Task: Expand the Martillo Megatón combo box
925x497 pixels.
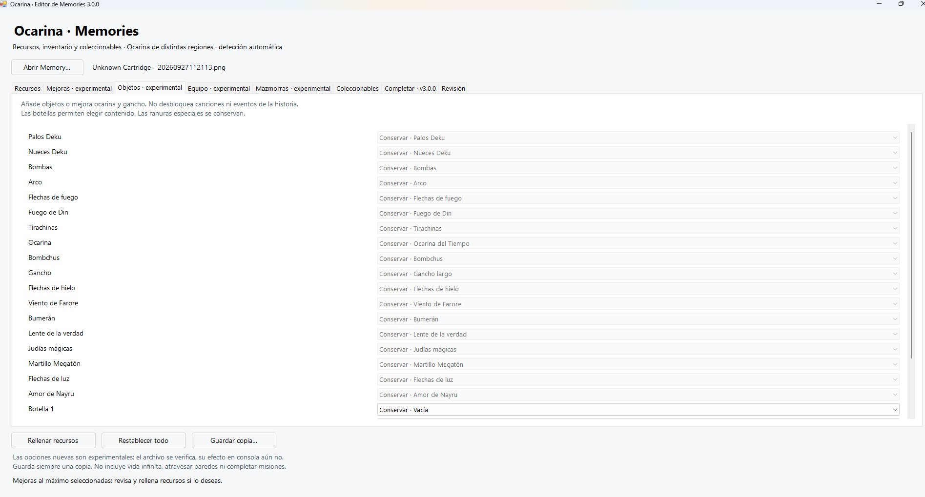Action: click(638, 364)
